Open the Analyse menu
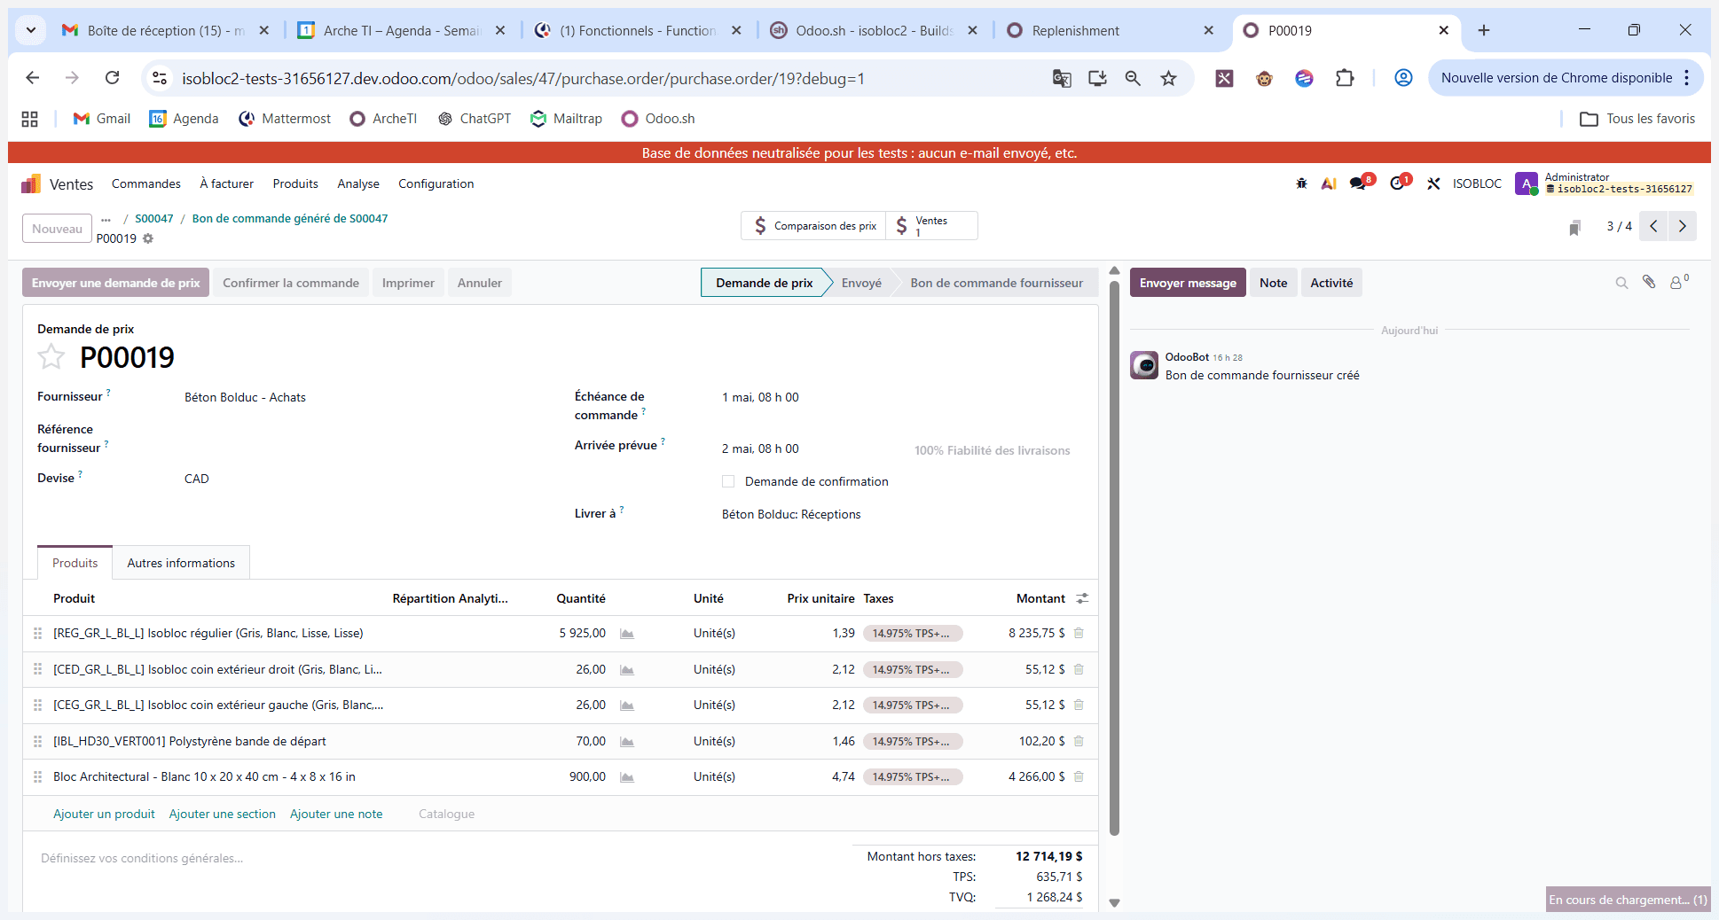Screen dimensions: 1719x920 [358, 183]
